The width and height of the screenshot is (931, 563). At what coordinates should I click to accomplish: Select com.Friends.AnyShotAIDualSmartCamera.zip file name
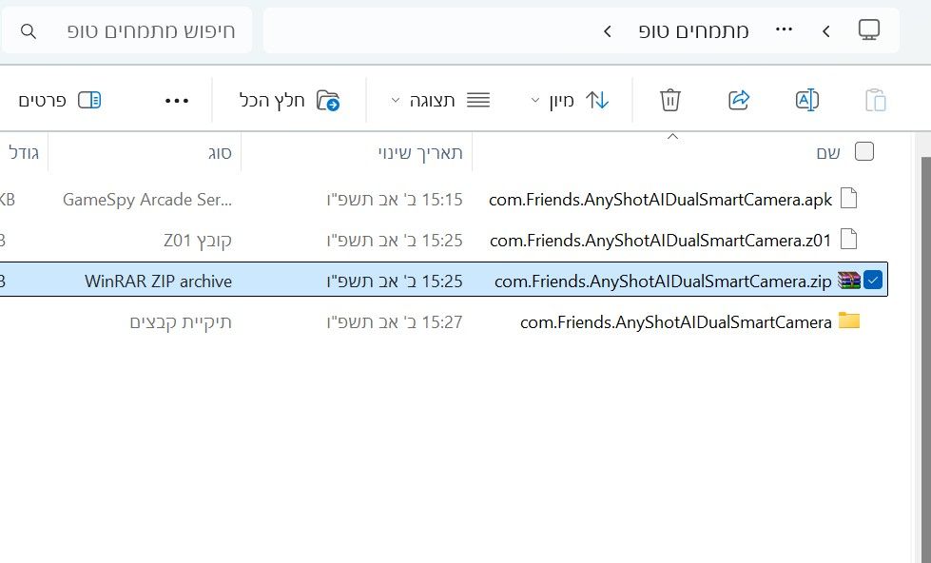[663, 281]
